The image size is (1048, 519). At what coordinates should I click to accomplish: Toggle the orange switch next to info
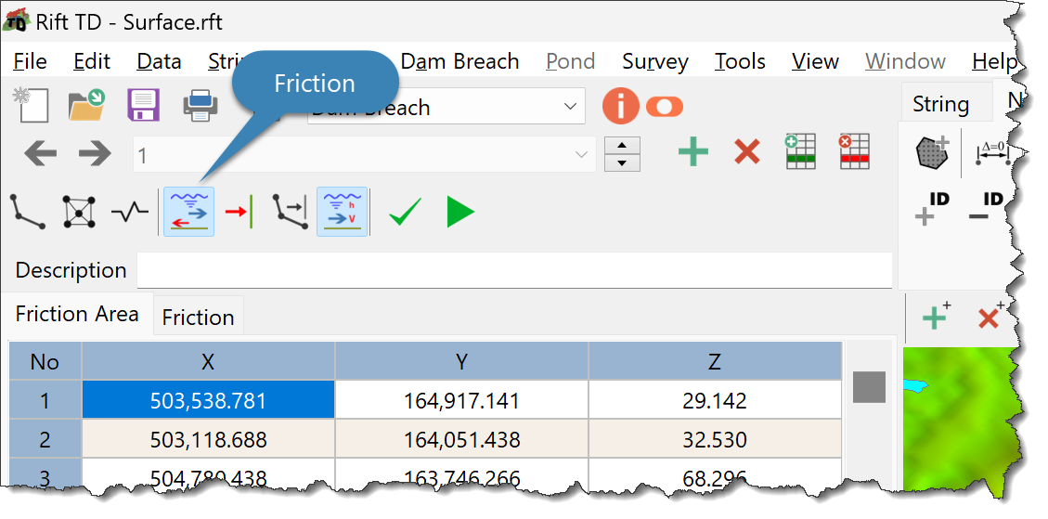664,107
